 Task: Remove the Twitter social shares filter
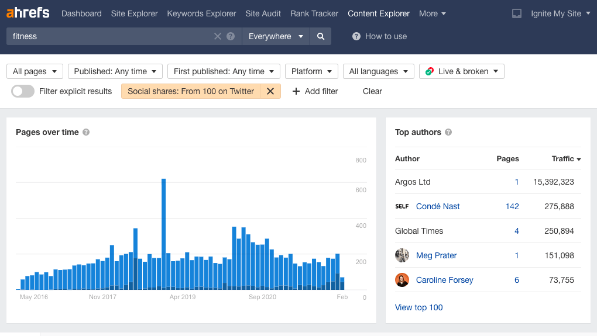270,91
